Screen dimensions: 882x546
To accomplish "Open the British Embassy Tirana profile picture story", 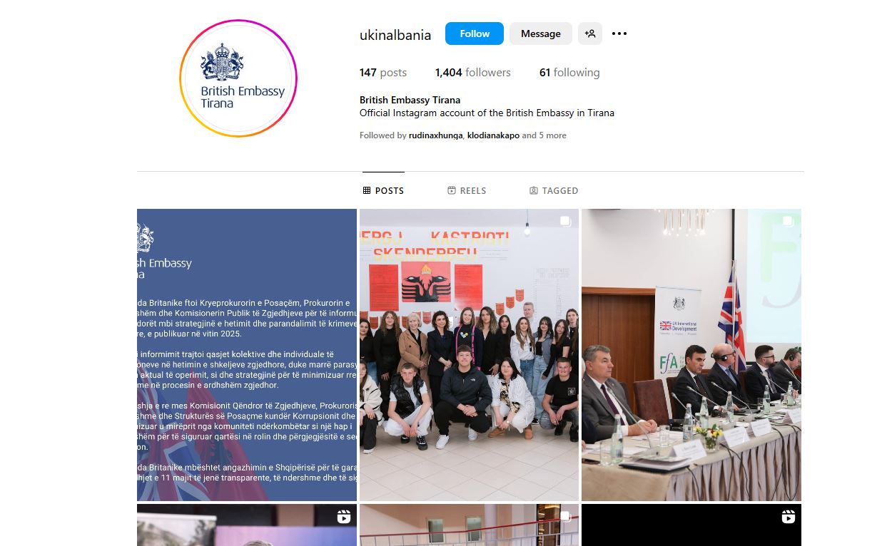I will click(238, 78).
